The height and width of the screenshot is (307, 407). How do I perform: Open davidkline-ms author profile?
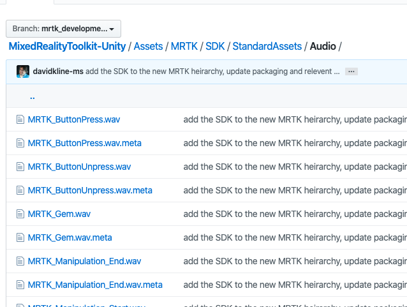click(x=58, y=71)
